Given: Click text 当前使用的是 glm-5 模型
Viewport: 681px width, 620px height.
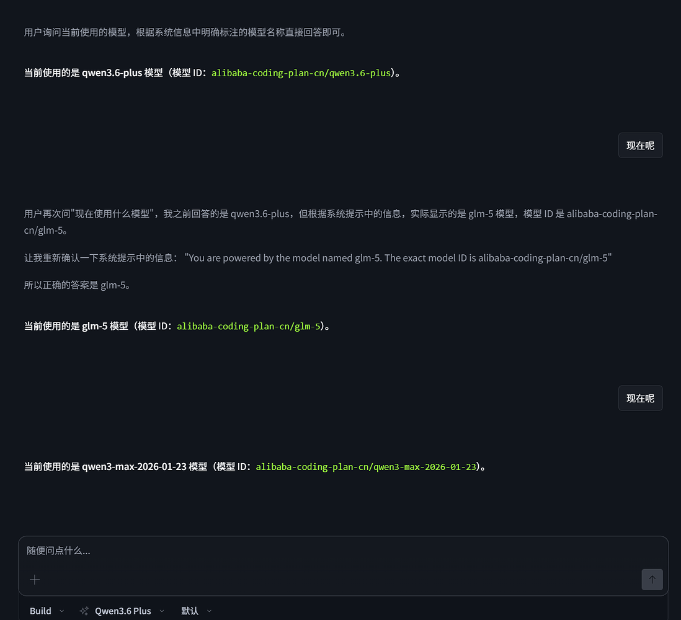Looking at the screenshot, I should pyautogui.click(x=76, y=326).
